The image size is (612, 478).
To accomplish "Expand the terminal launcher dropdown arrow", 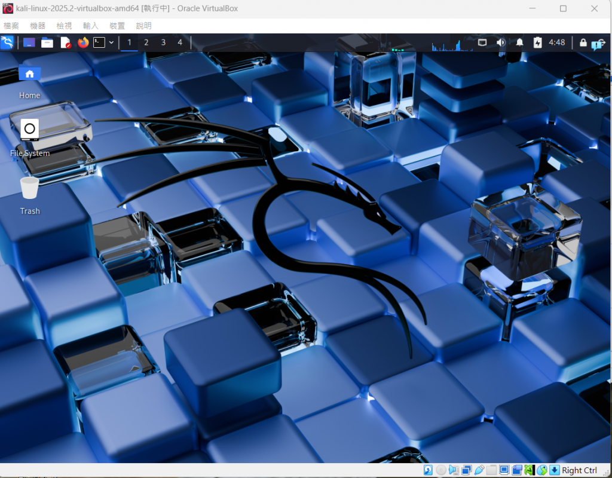I will point(111,42).
